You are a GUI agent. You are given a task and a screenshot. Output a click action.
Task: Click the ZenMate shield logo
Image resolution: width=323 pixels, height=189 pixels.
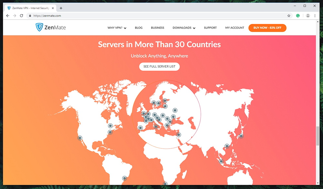(x=39, y=27)
